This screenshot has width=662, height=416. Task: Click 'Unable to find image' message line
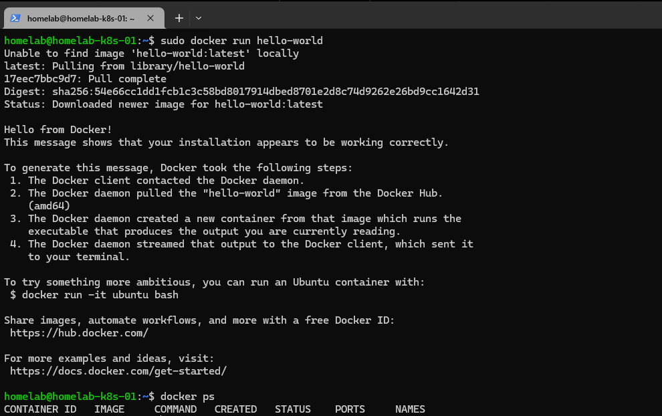coord(152,54)
